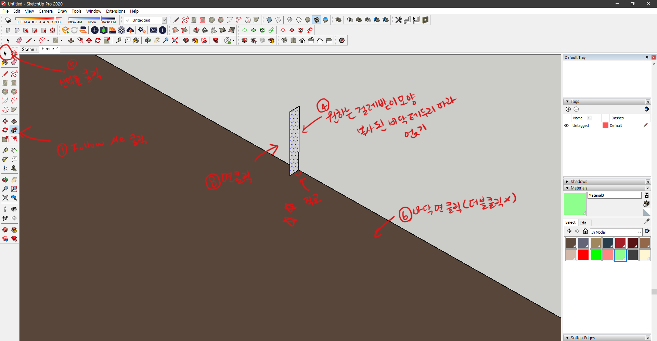
Task: Open the Draw menu
Action: 62,11
